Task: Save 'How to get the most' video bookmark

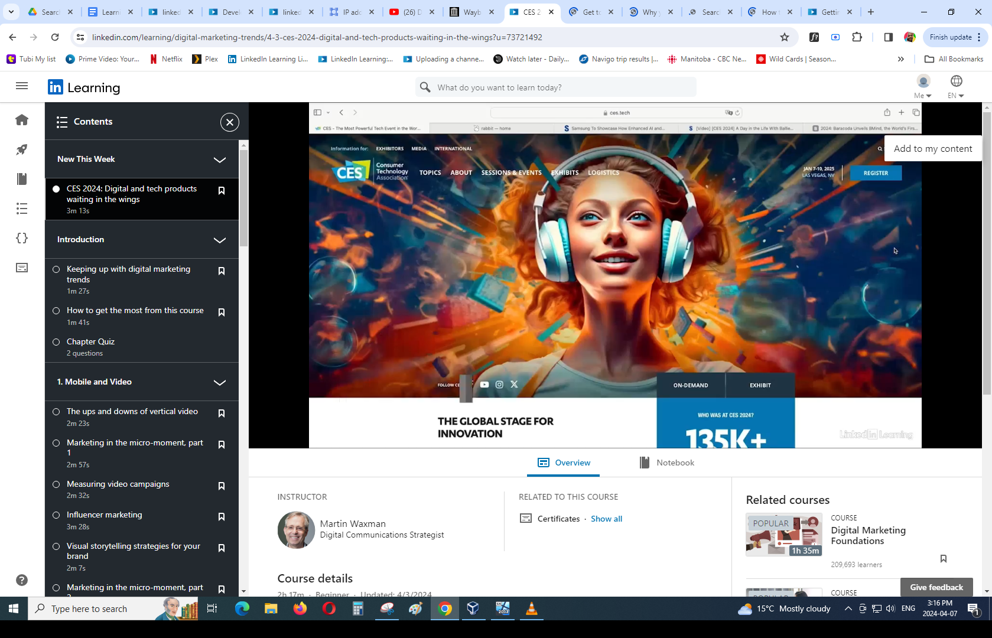Action: pyautogui.click(x=222, y=313)
